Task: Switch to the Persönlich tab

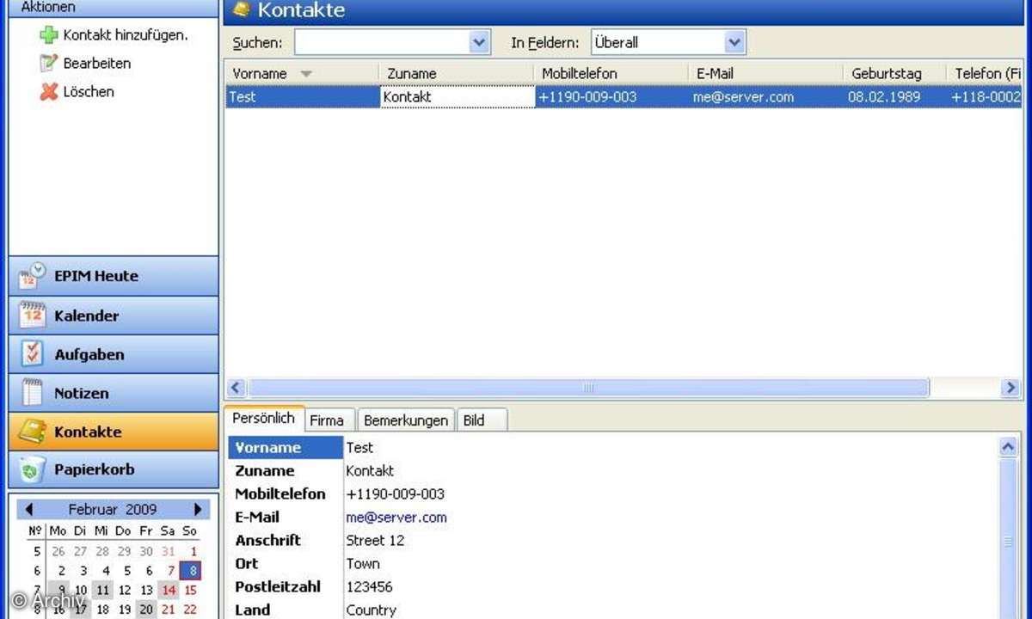Action: tap(264, 419)
